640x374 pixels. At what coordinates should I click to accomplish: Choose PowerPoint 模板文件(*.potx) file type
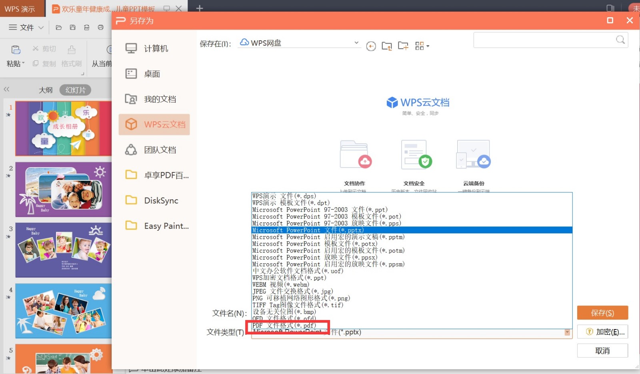click(412, 244)
